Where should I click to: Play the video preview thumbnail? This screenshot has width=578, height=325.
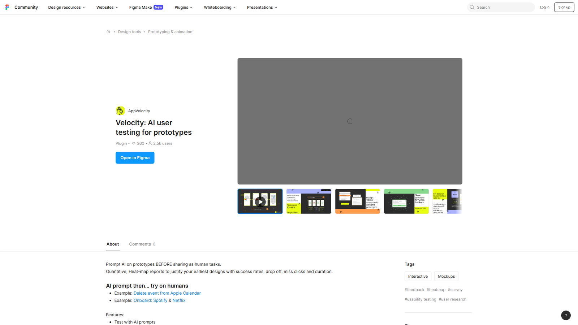(x=260, y=201)
